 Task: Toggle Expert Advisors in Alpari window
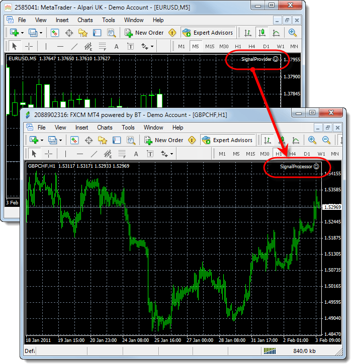pyautogui.click(x=208, y=33)
